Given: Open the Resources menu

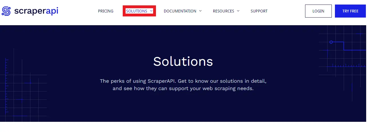Looking at the screenshot, I should (x=224, y=11).
